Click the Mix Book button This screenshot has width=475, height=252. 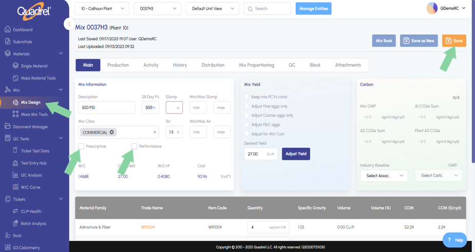pos(384,41)
